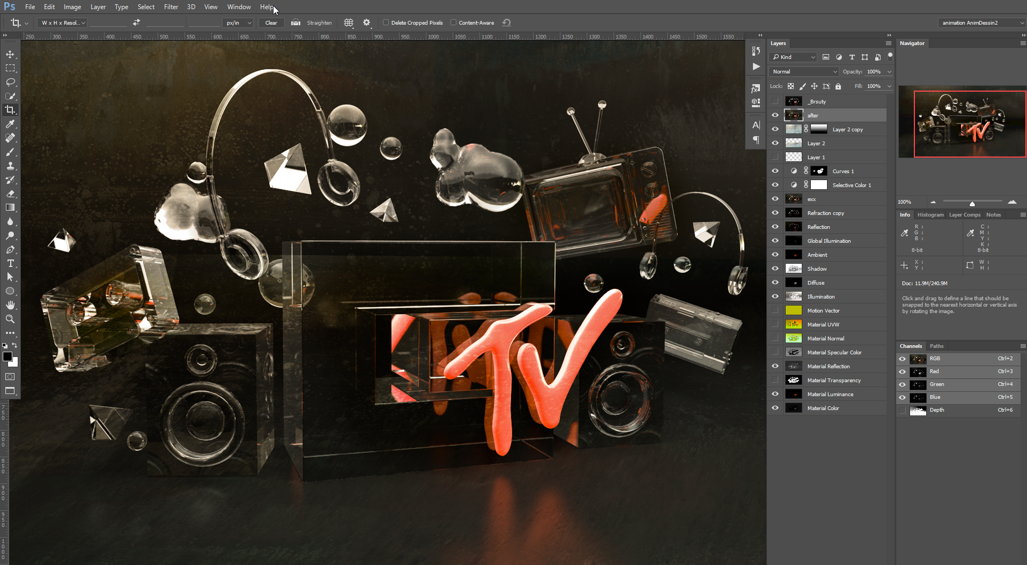Screen dimensions: 1027x565
Task: Switch to the Paths tab
Action: tap(936, 346)
